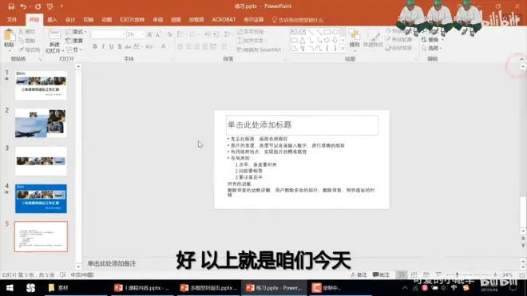Switch to the 切换 ribbon tab
The image size is (527, 296).
tap(89, 20)
